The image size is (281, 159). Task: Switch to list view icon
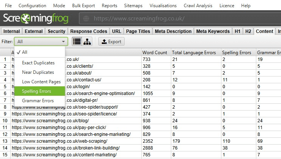[77, 42]
